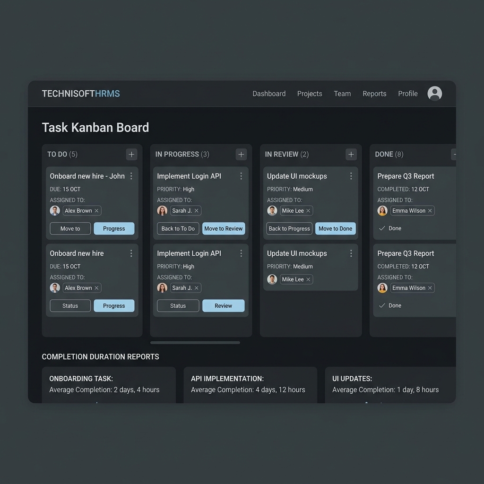Click Mike Lee avatar on card with Back to Progress
The image size is (484, 484).
coord(272,210)
